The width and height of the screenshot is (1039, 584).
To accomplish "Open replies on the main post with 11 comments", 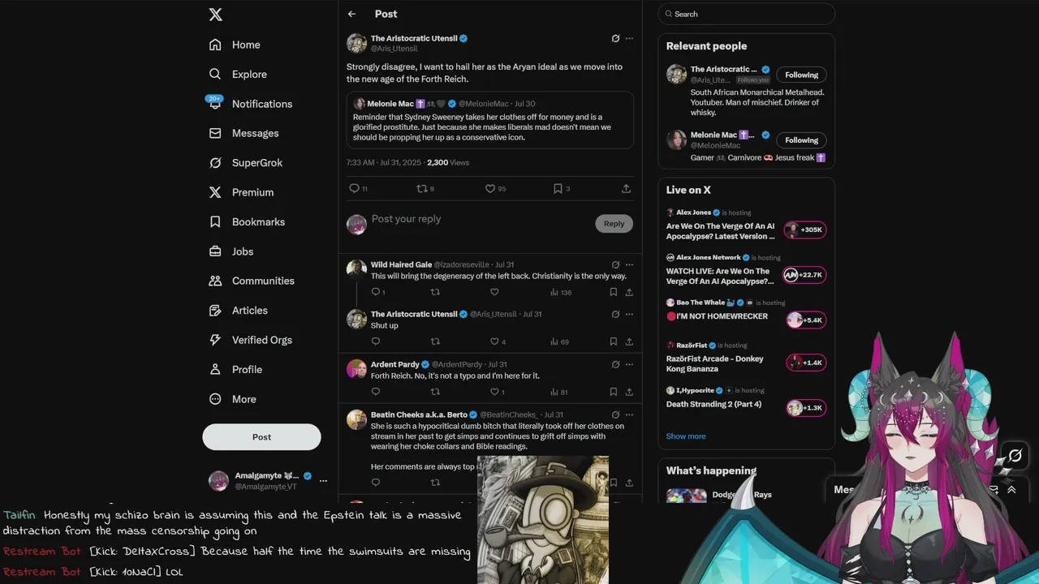I will click(354, 188).
